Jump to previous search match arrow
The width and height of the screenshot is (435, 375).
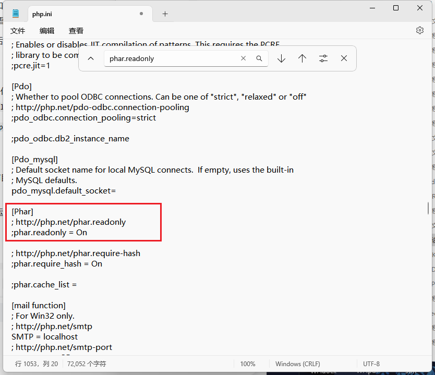click(302, 58)
